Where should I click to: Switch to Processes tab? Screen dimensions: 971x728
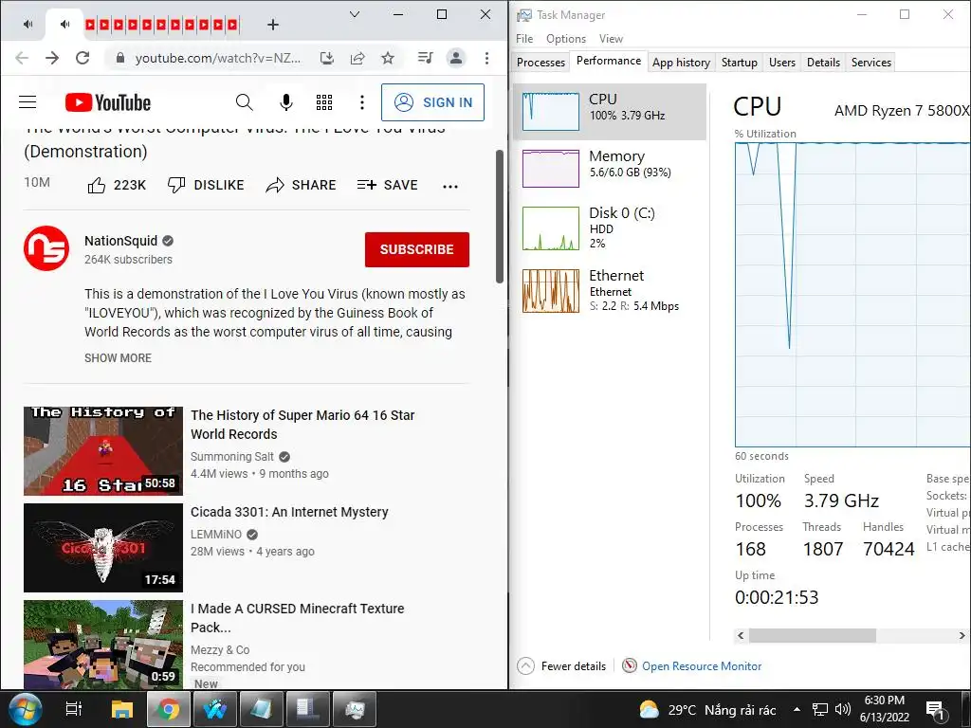pyautogui.click(x=540, y=62)
